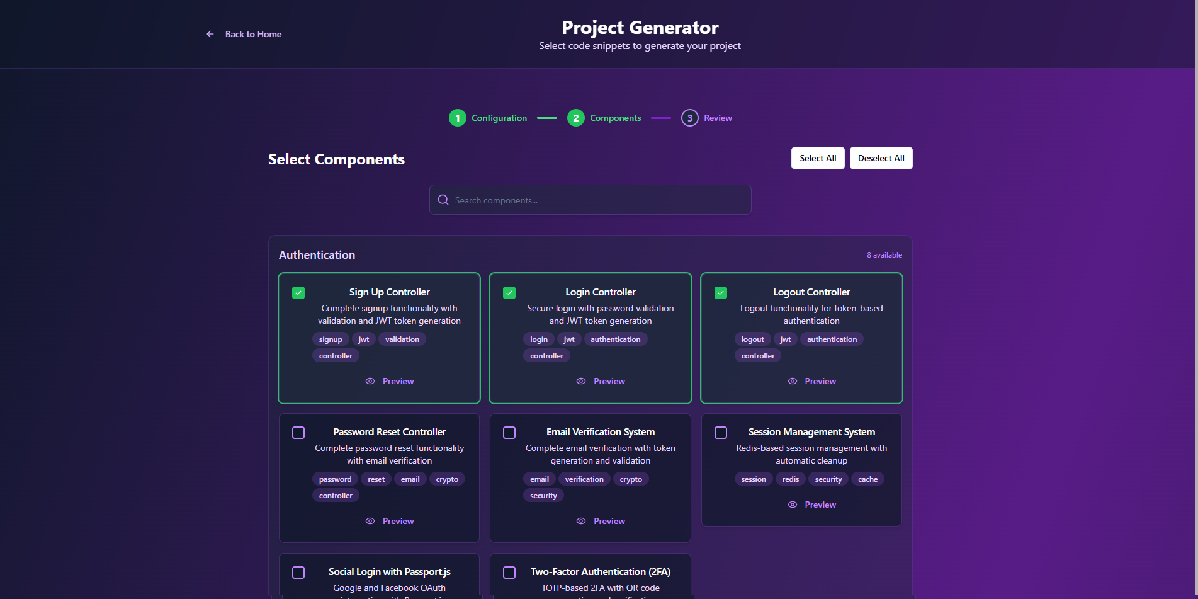1198x599 pixels.
Task: Click the eye icon in the Login Controller card
Action: click(x=581, y=381)
